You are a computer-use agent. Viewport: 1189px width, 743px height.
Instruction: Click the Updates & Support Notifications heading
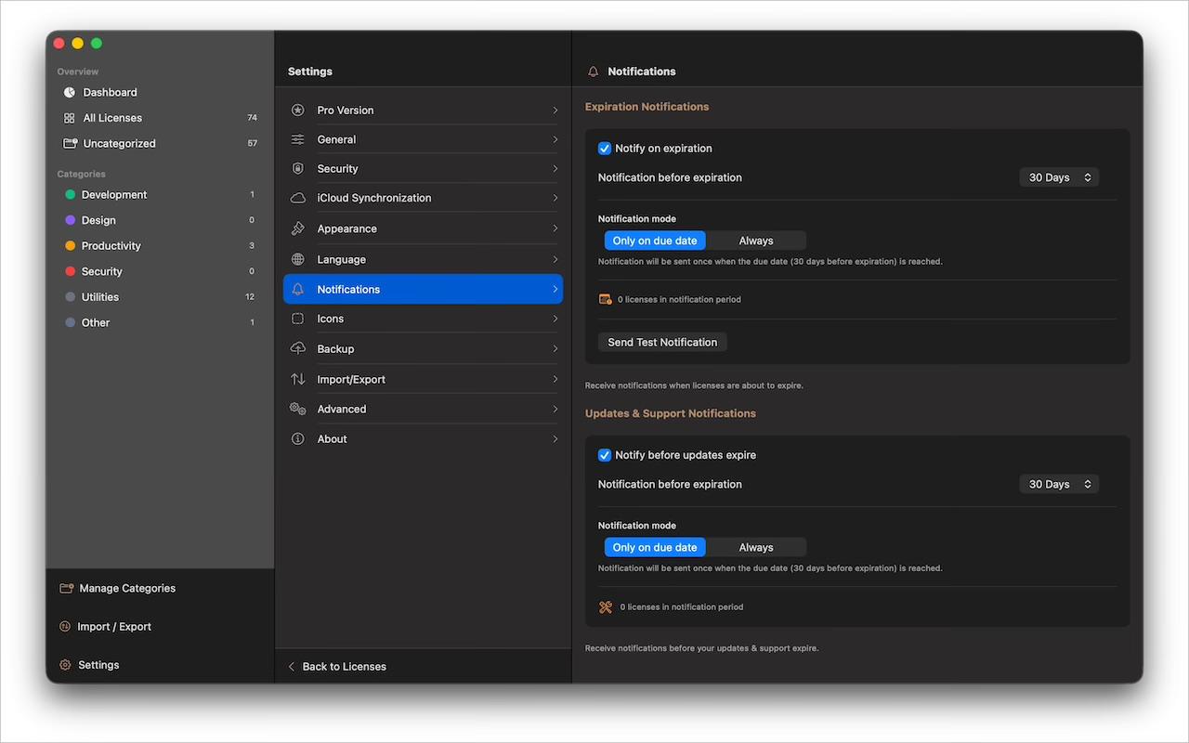671,413
